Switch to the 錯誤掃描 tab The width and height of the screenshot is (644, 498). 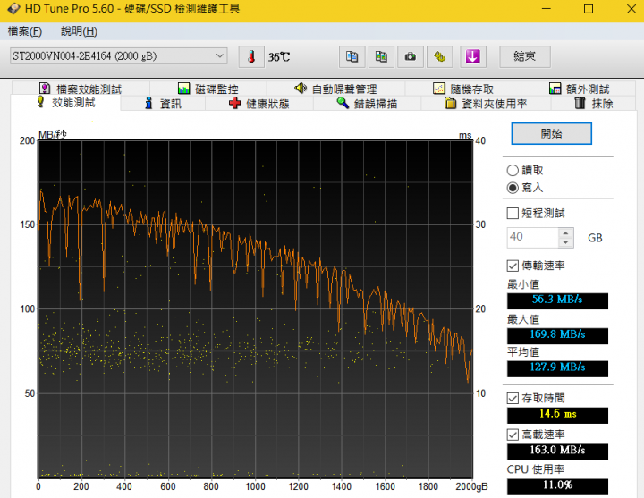[x=368, y=104]
